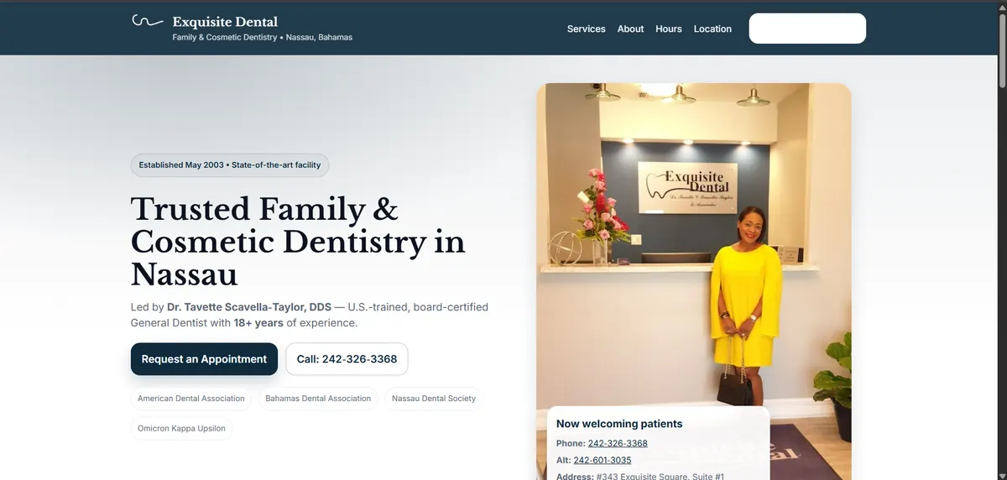Select the Nassau Dental Society tag
The height and width of the screenshot is (480, 1007).
click(x=434, y=399)
